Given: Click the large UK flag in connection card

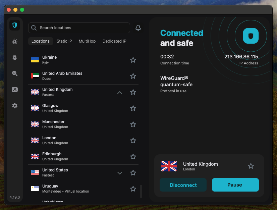Looking at the screenshot, I should click(169, 166).
